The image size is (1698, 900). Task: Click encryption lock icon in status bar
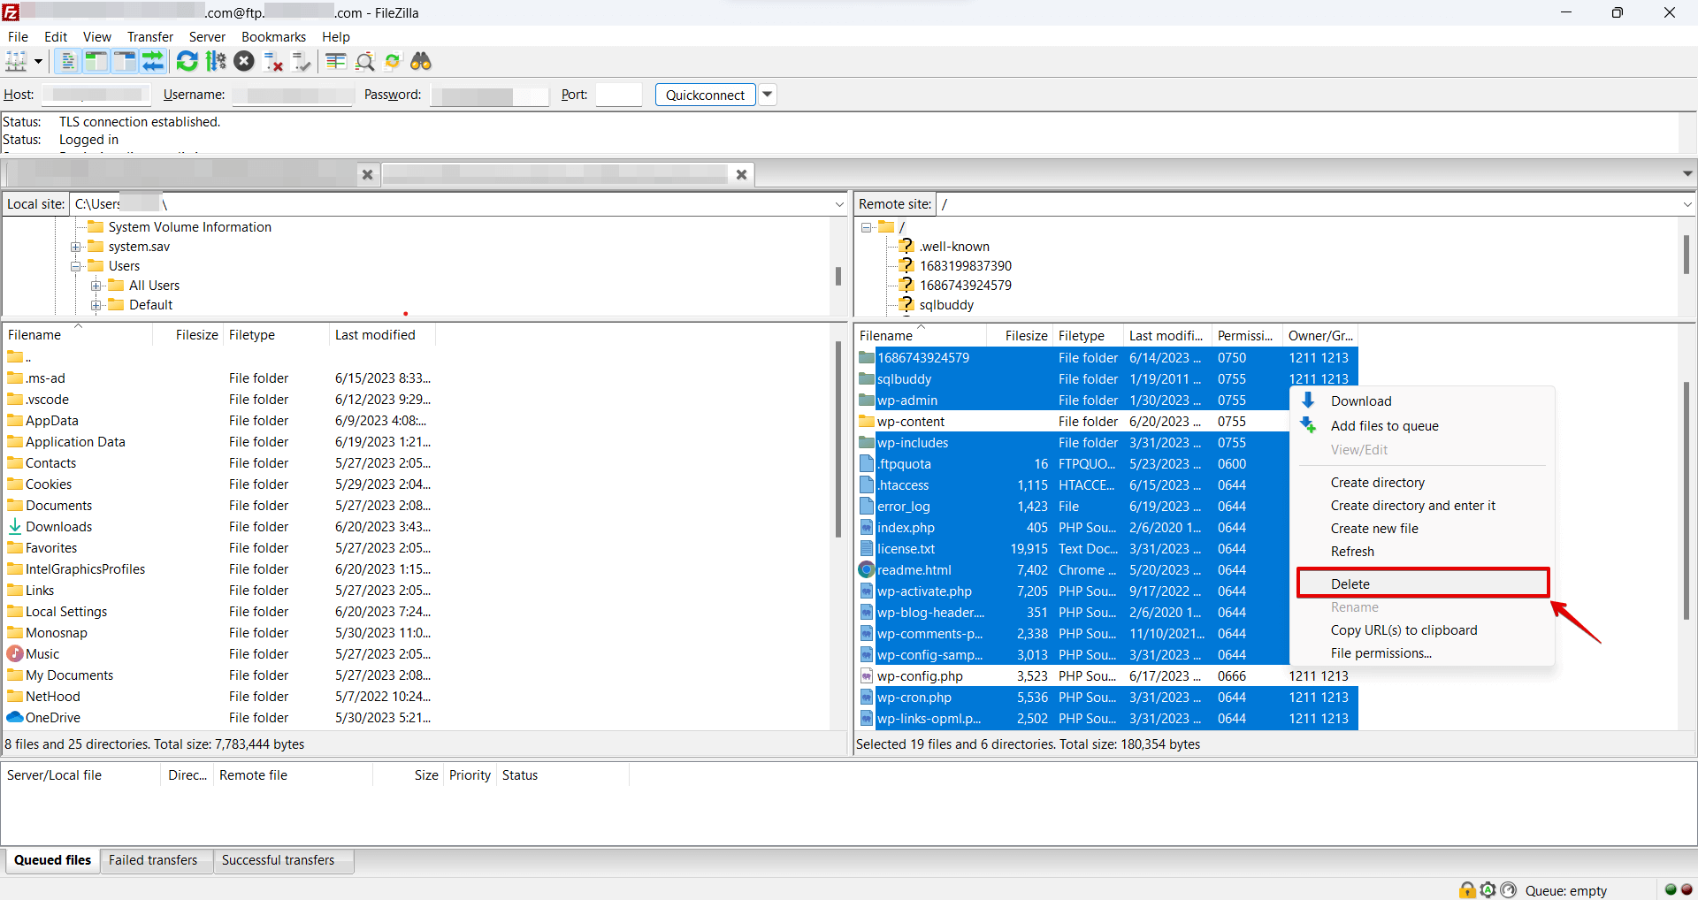pos(1467,890)
